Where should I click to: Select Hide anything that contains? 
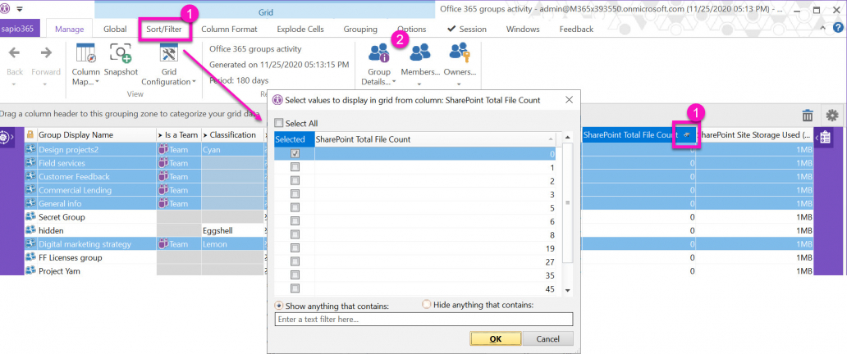tap(426, 305)
